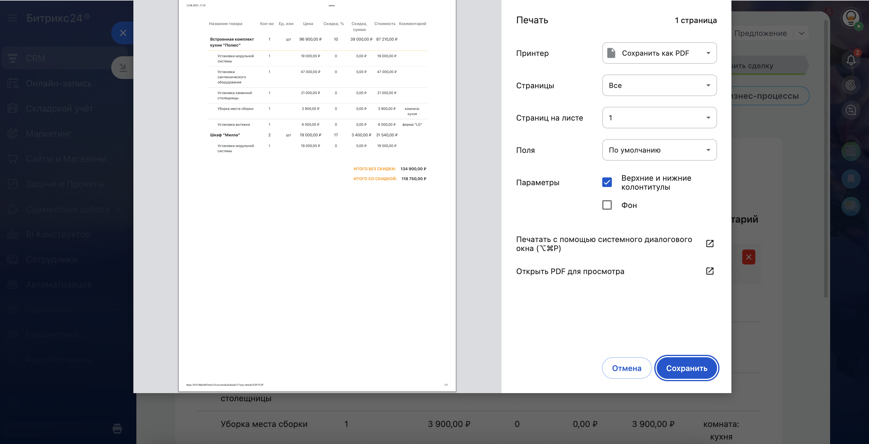Expand the Поля margins dropdown
869x444 pixels.
pos(659,150)
